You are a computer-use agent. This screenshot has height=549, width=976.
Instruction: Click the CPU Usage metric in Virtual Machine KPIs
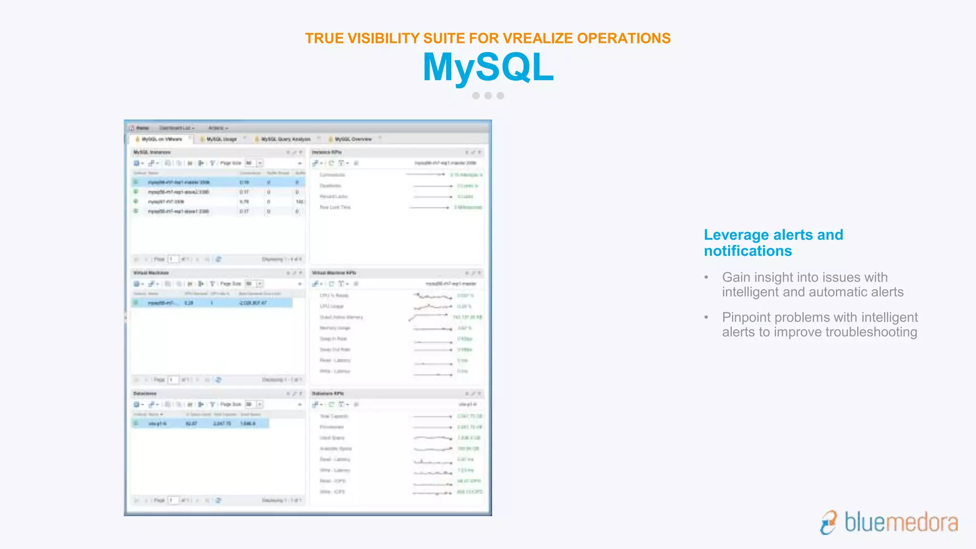coord(332,306)
